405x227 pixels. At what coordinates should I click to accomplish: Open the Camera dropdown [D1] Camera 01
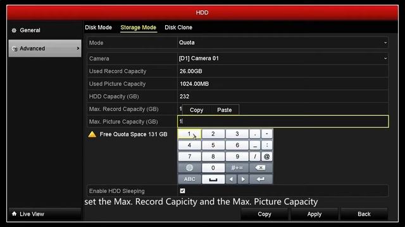pyautogui.click(x=283, y=59)
